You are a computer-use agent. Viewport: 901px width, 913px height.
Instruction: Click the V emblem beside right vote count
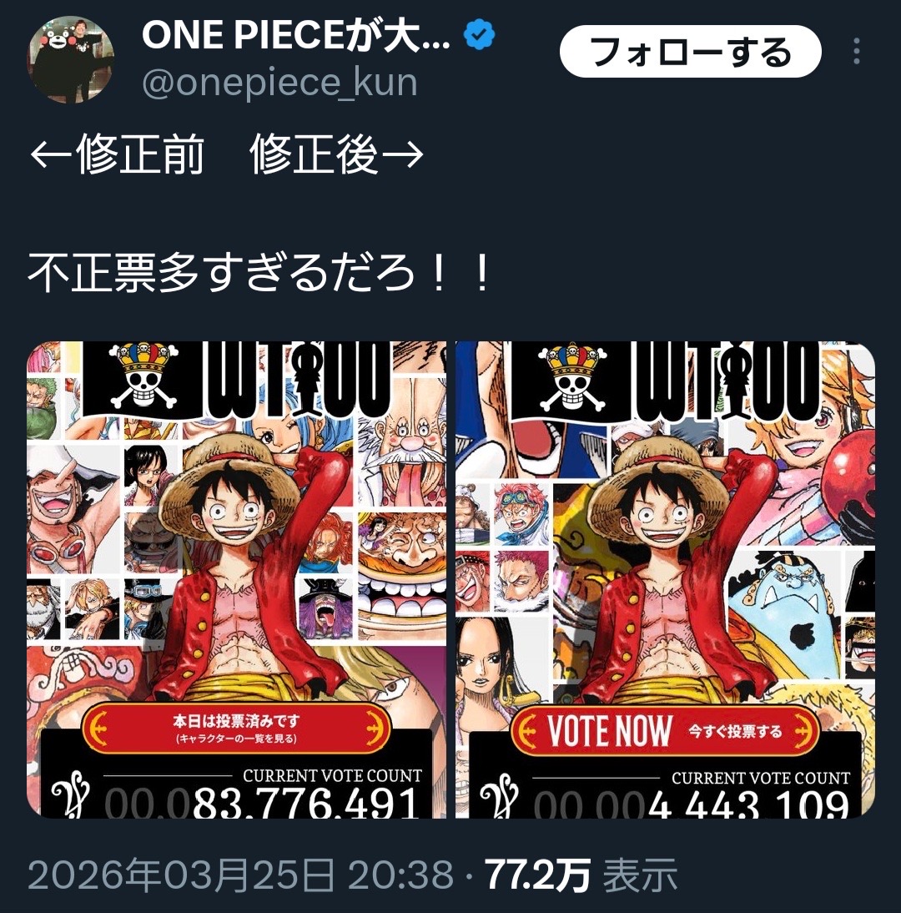point(499,796)
